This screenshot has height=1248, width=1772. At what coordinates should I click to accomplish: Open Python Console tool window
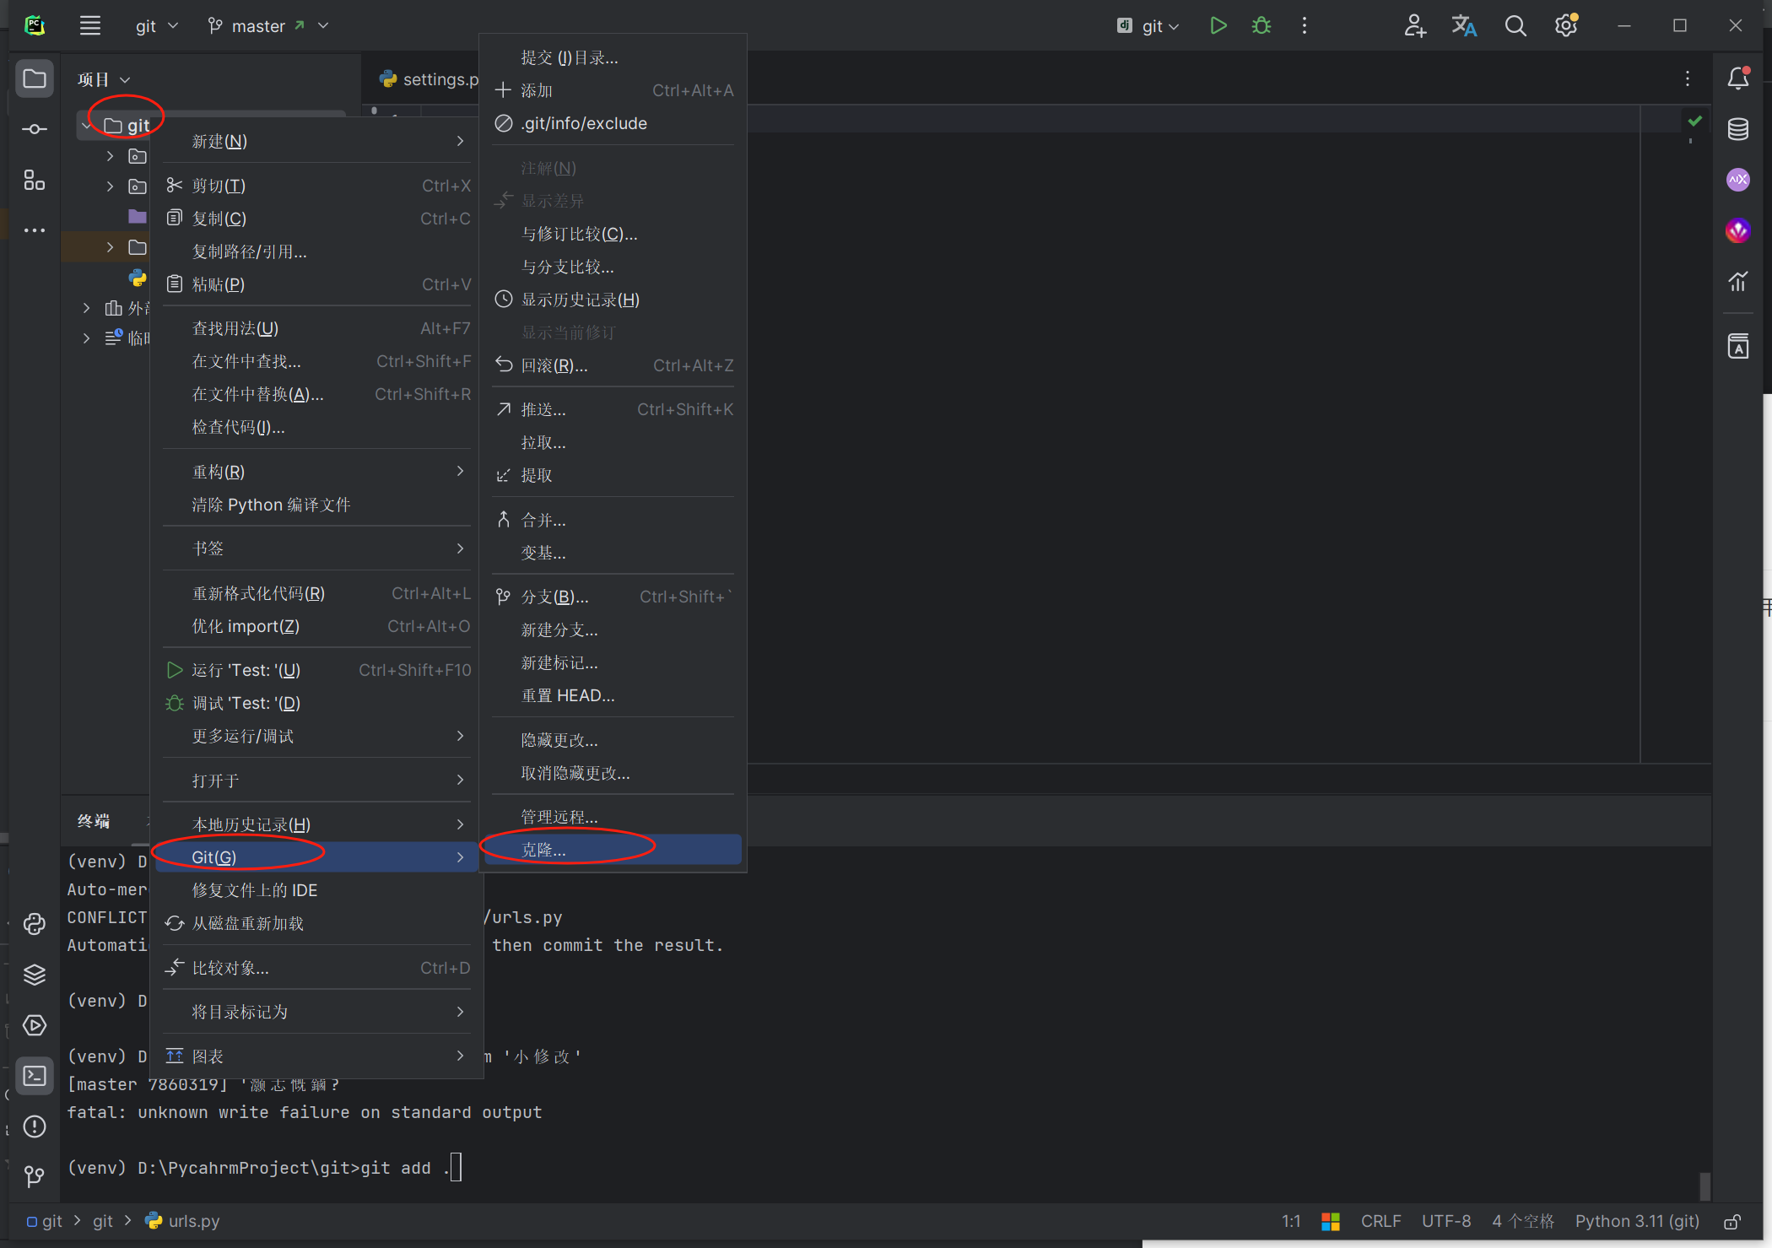35,924
